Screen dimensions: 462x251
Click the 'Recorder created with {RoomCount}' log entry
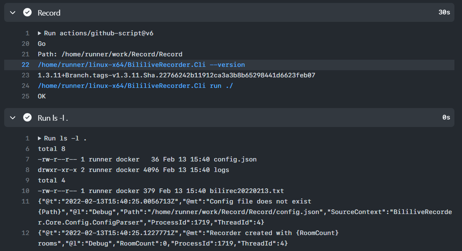tap(188, 238)
